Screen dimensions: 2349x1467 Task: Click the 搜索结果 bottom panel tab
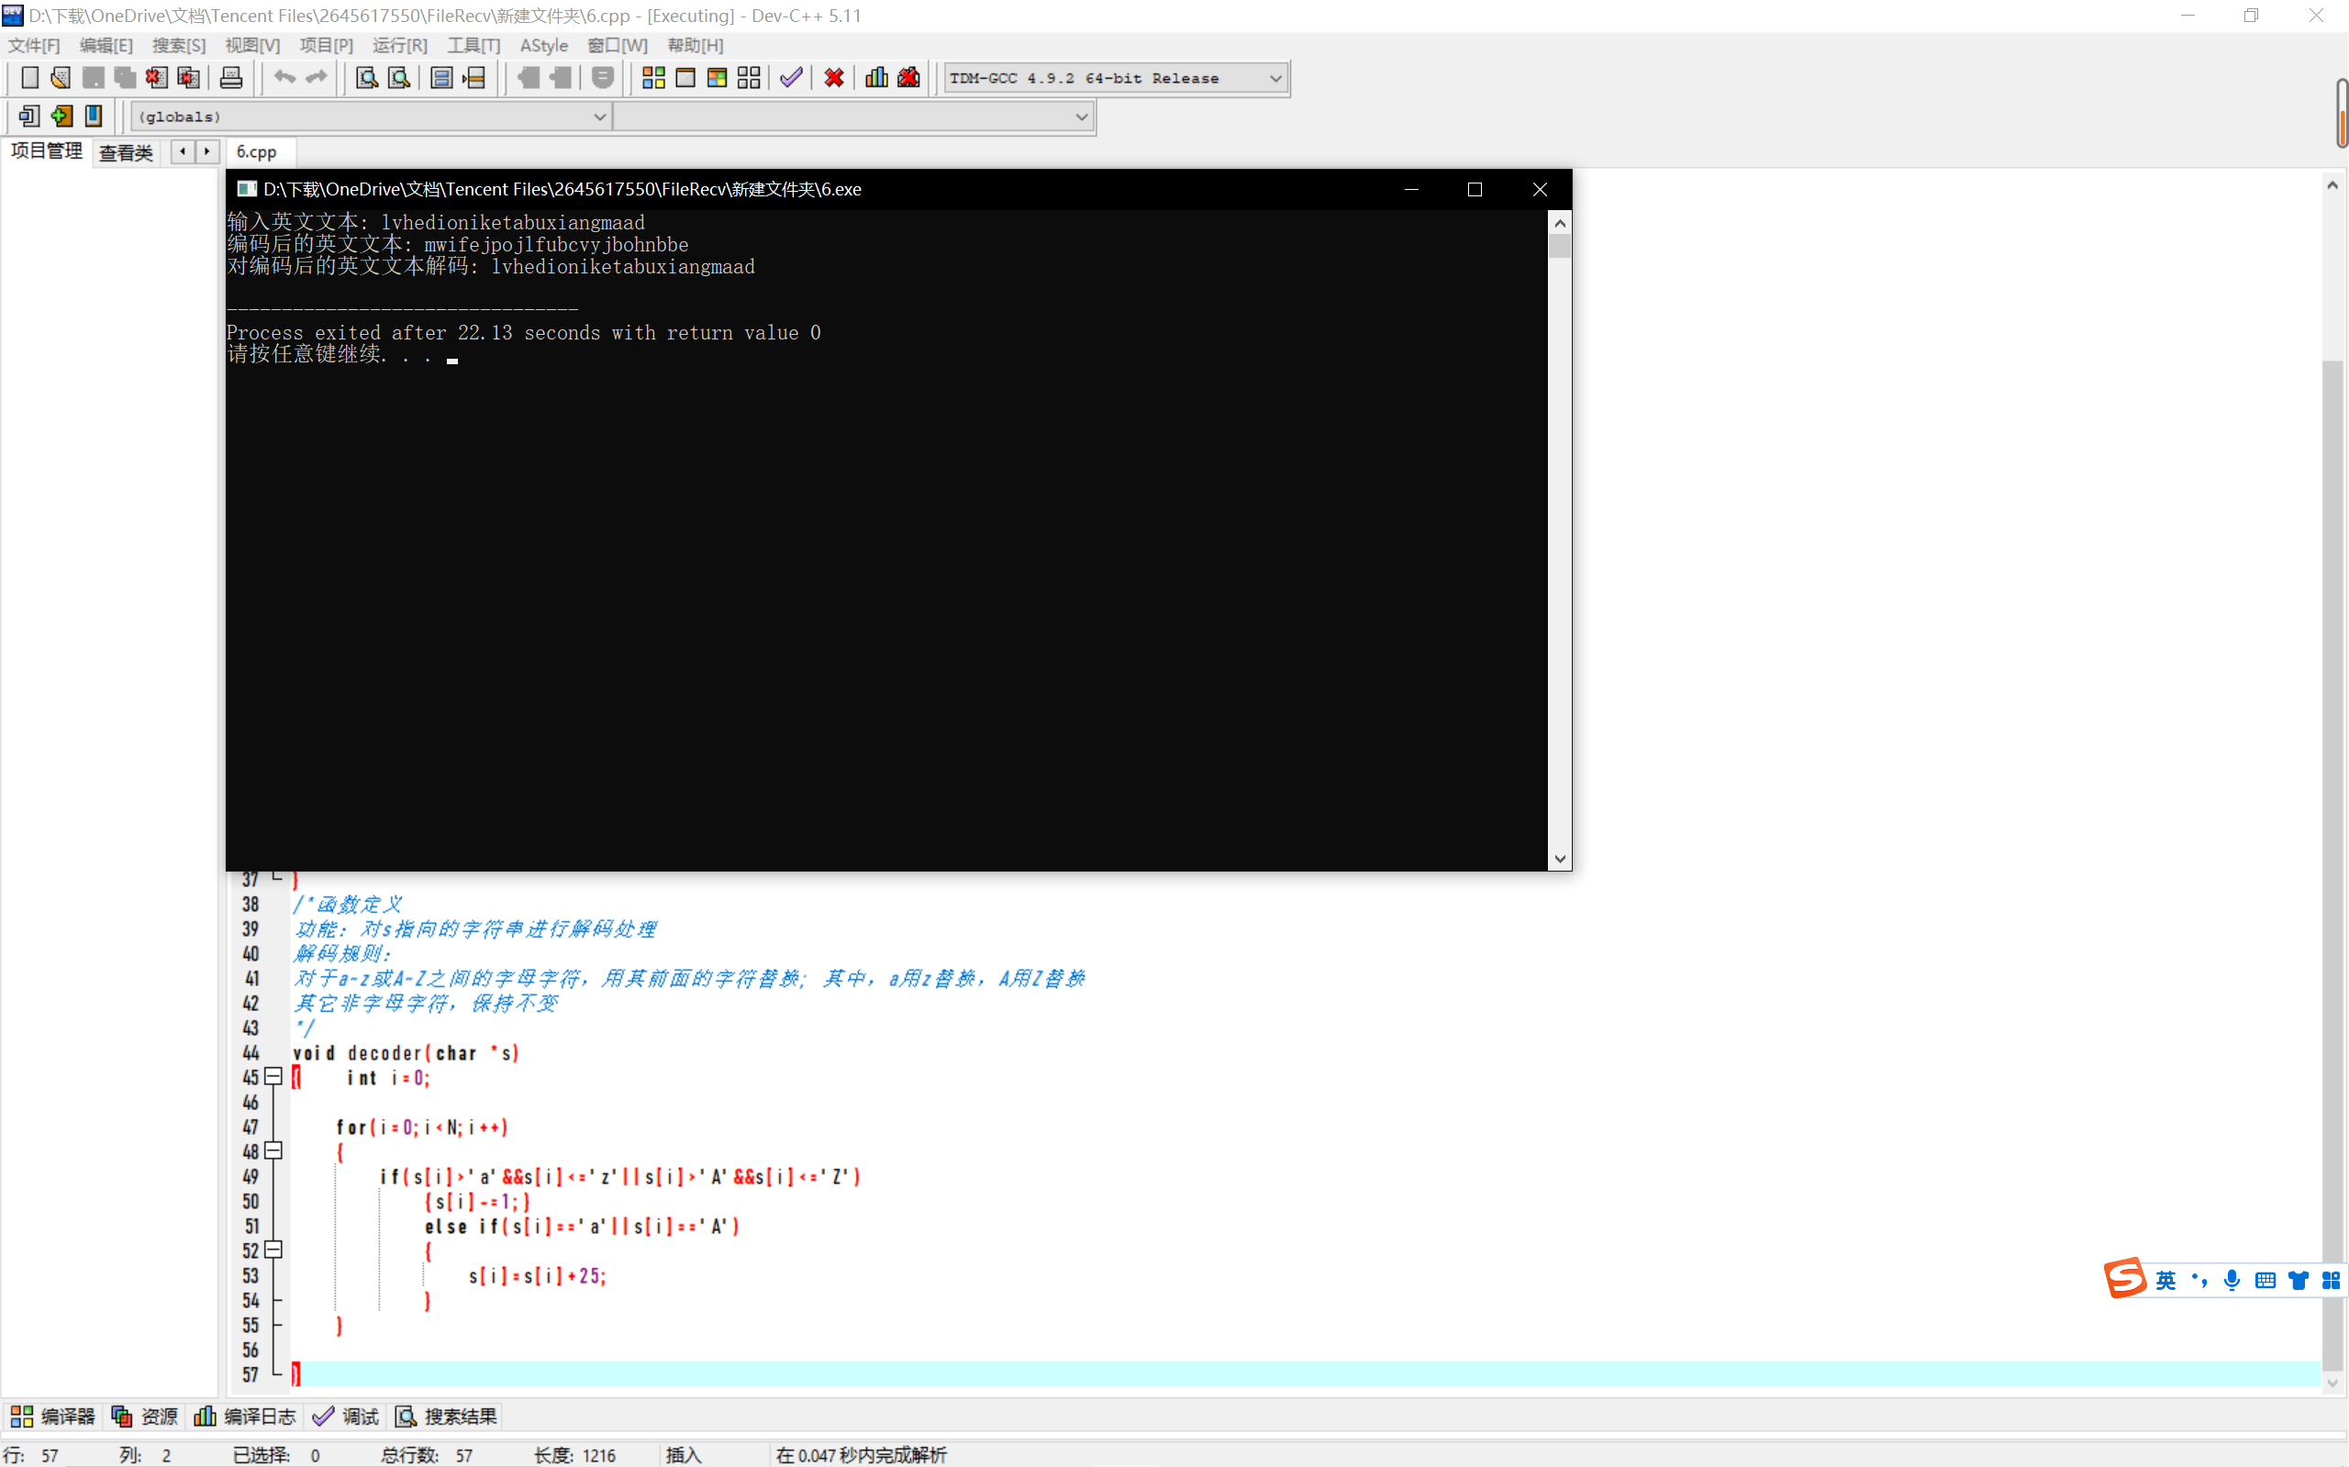(446, 1416)
